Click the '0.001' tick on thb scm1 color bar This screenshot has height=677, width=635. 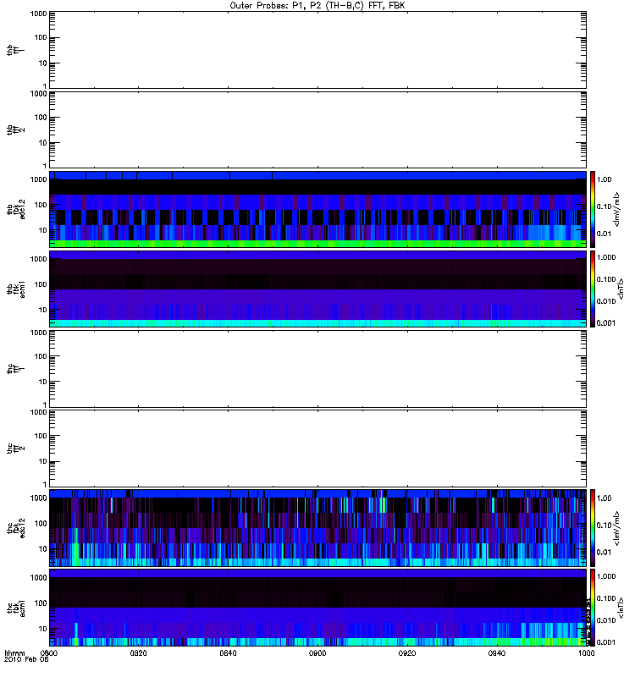point(606,323)
